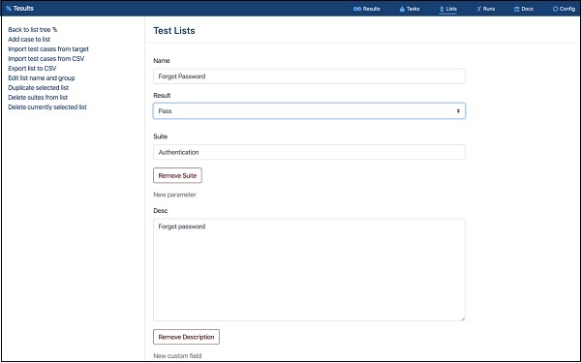The width and height of the screenshot is (581, 363).
Task: Open the Runs tab
Action: [x=485, y=9]
